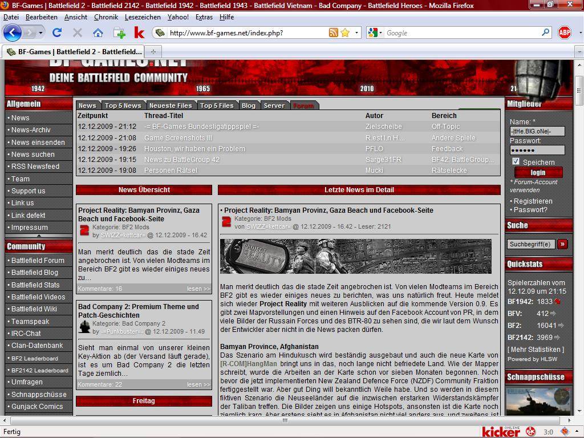This screenshot has width=584, height=438.
Task: Open the list-all-tabs dropdown at tab bar end
Action: 579,51
